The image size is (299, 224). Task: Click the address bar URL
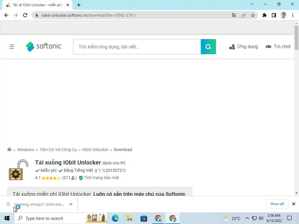click(88, 15)
